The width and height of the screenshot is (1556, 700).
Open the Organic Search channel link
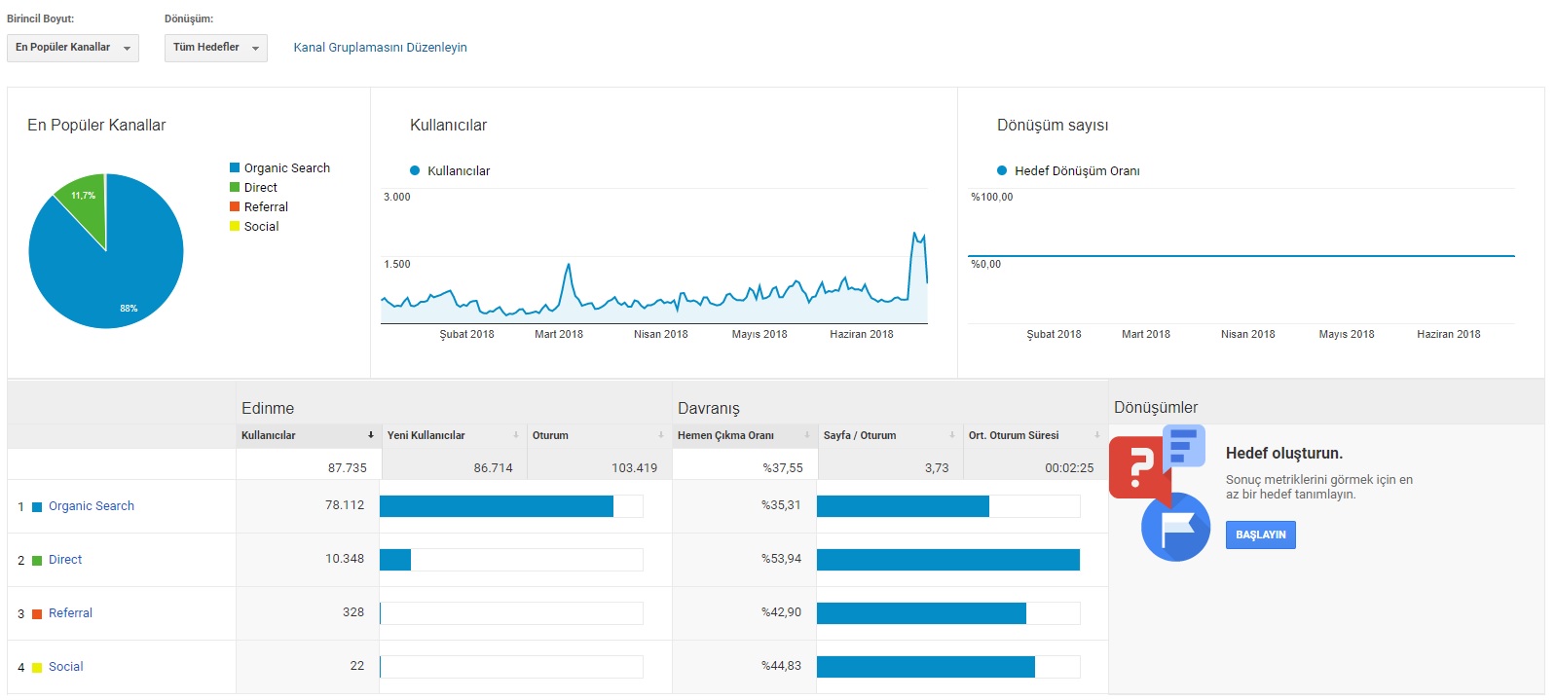92,506
